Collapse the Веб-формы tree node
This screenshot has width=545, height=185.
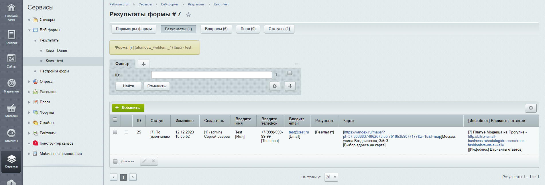point(29,30)
